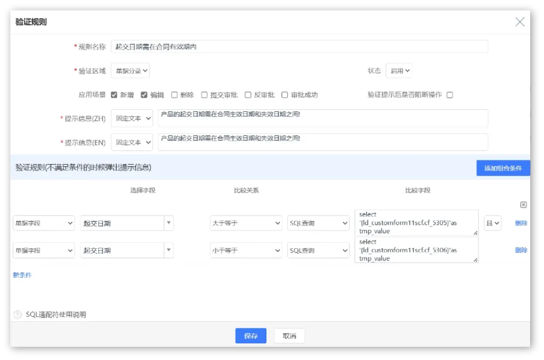Click the 新条件 link

(x=22, y=275)
